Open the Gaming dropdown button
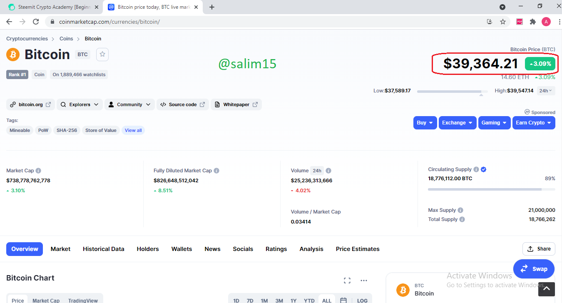Screen dimensions: 562x303 pos(495,123)
